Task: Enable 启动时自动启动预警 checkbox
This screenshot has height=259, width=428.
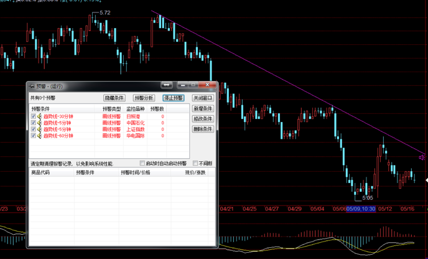Action: [142, 164]
